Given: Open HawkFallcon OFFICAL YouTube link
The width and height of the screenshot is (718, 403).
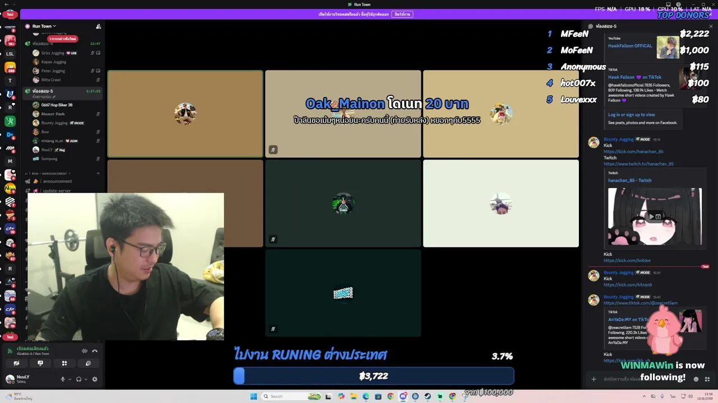Looking at the screenshot, I should [630, 46].
